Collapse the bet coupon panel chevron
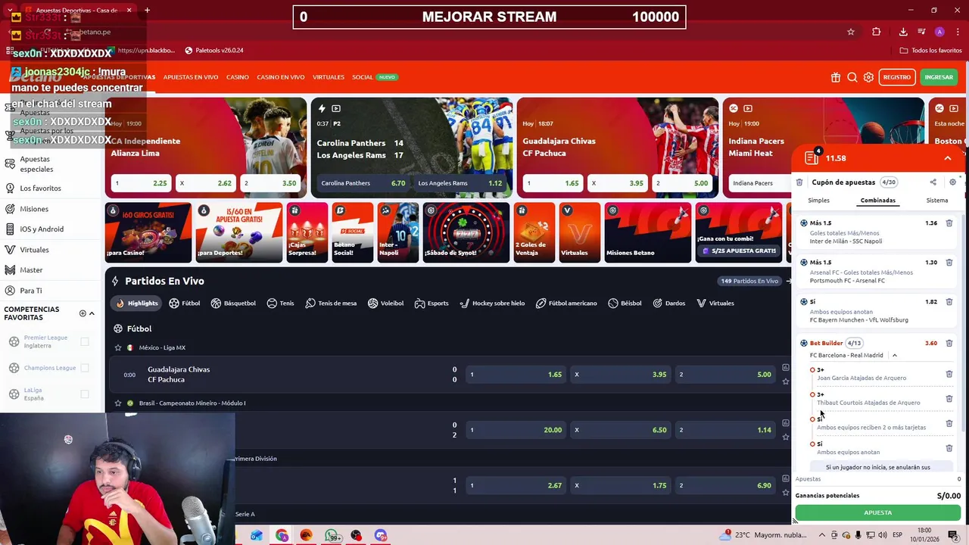This screenshot has width=969, height=545. tap(947, 158)
